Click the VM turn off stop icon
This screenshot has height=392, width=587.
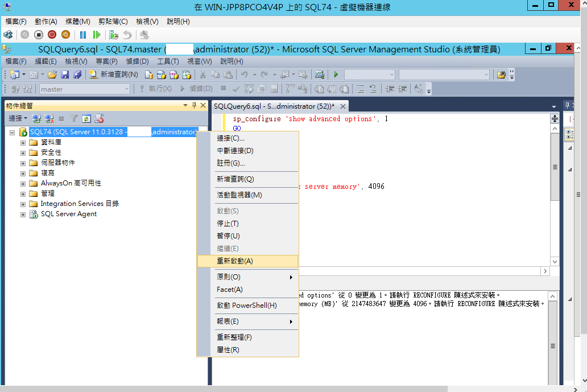point(38,35)
